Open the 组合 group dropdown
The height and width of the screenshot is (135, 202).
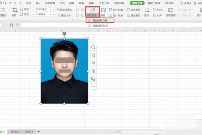click(x=158, y=10)
